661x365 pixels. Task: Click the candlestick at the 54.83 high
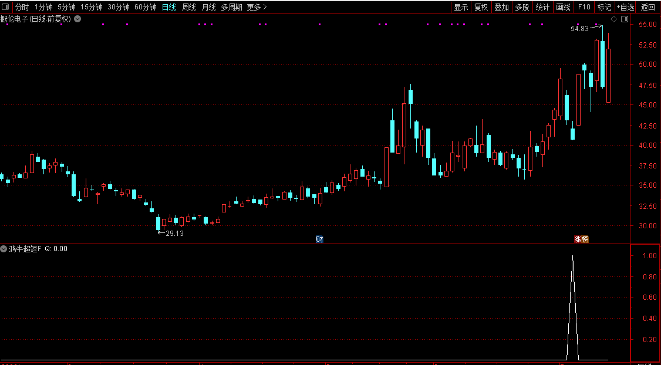click(602, 63)
